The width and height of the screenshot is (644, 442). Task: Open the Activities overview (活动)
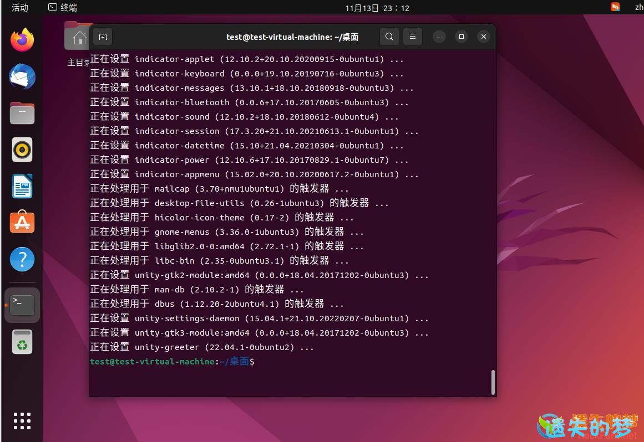coord(20,8)
